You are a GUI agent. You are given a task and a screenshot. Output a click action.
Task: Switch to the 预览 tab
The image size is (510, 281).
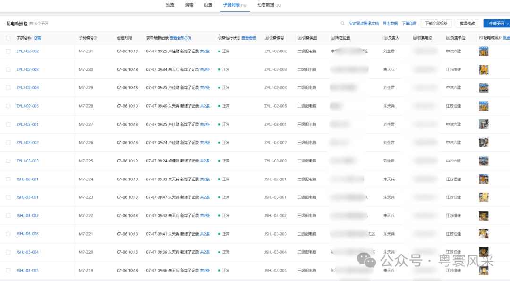click(170, 5)
